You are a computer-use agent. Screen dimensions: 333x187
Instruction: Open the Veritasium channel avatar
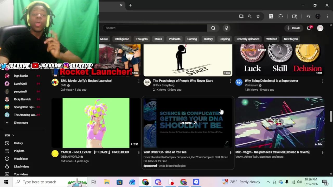239,83
